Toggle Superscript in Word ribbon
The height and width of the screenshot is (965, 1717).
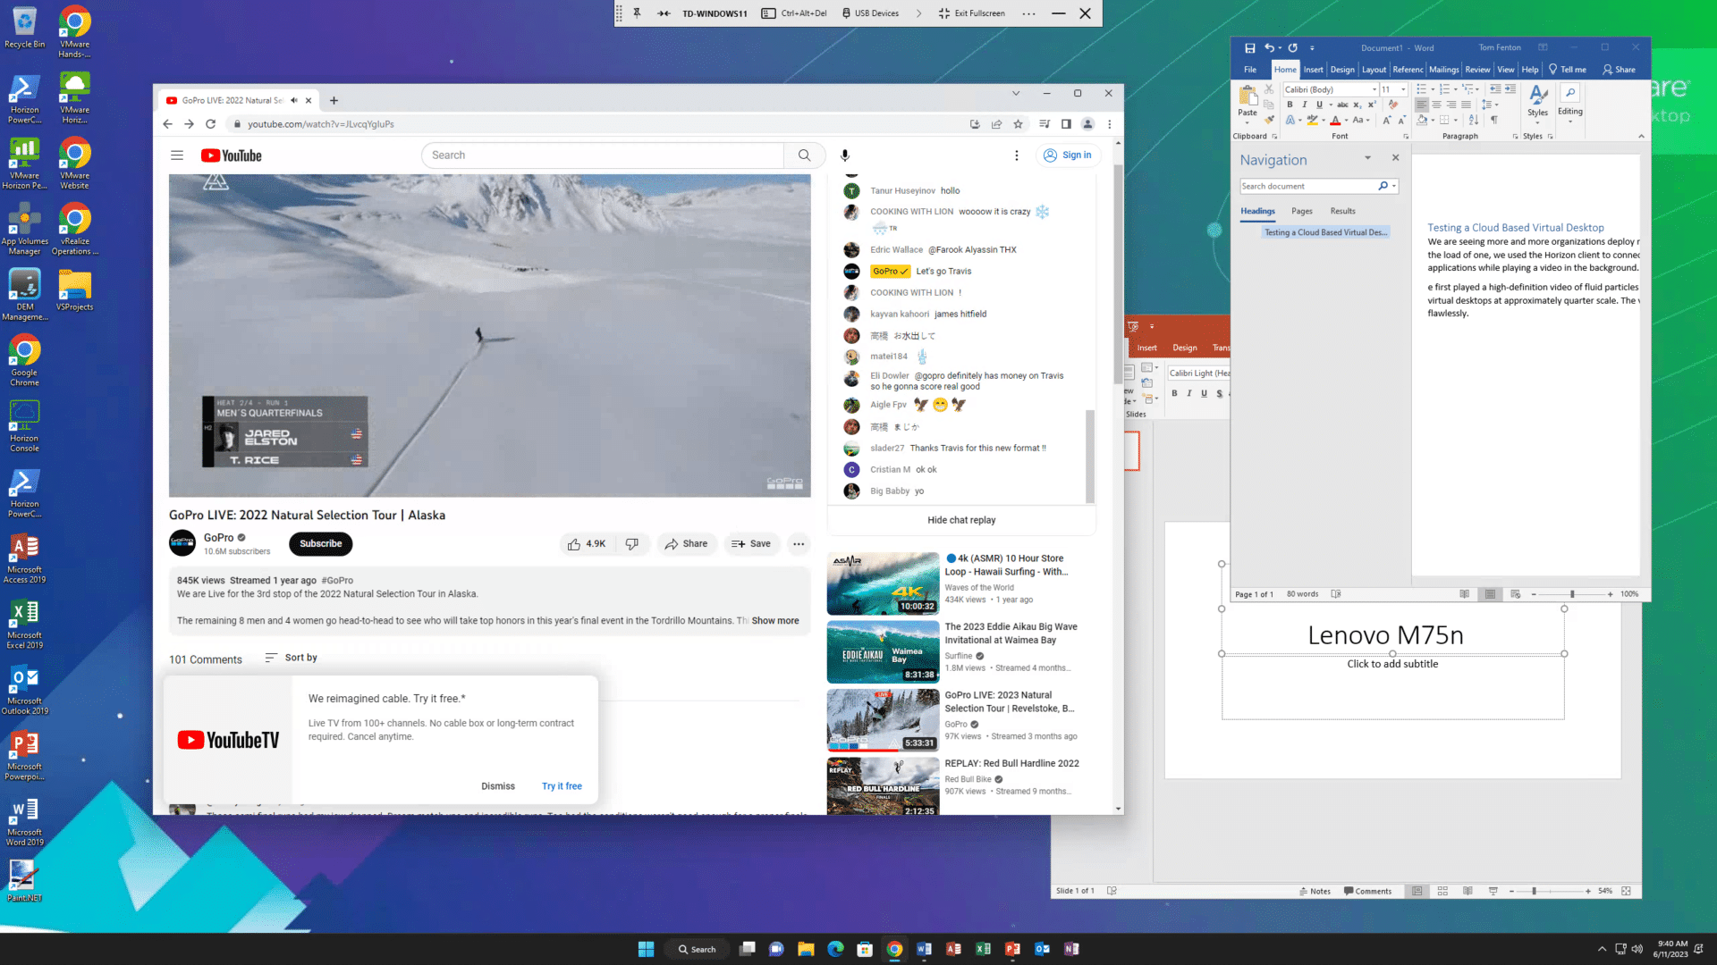point(1371,105)
